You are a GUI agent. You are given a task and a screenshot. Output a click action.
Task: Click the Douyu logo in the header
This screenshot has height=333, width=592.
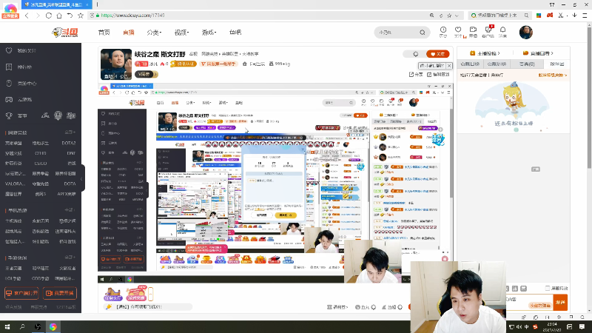pyautogui.click(x=65, y=33)
